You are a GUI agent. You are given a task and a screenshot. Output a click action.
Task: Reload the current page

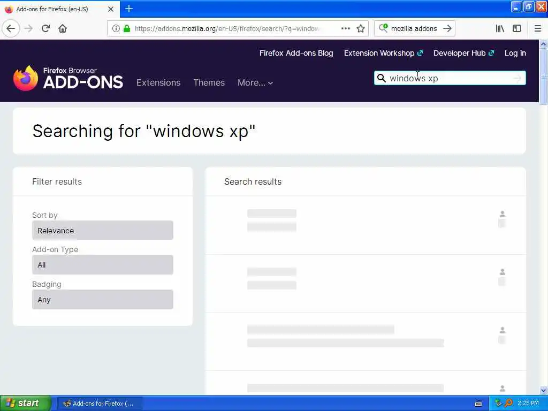click(46, 28)
